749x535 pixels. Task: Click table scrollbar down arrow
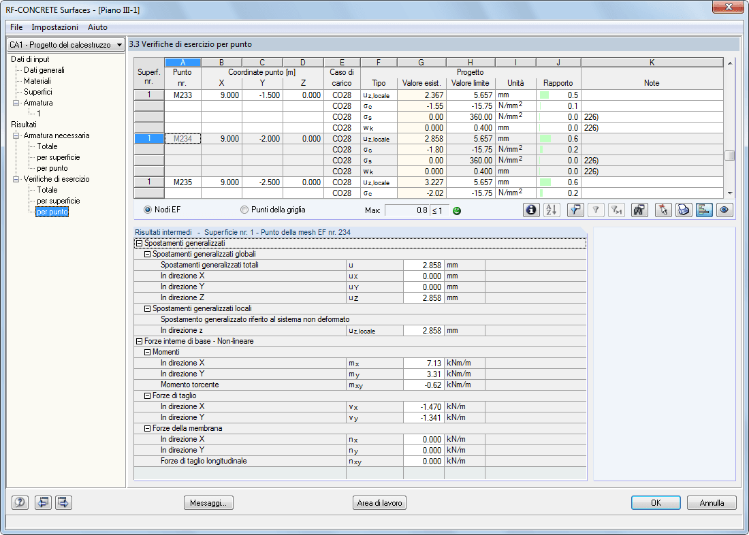point(729,193)
